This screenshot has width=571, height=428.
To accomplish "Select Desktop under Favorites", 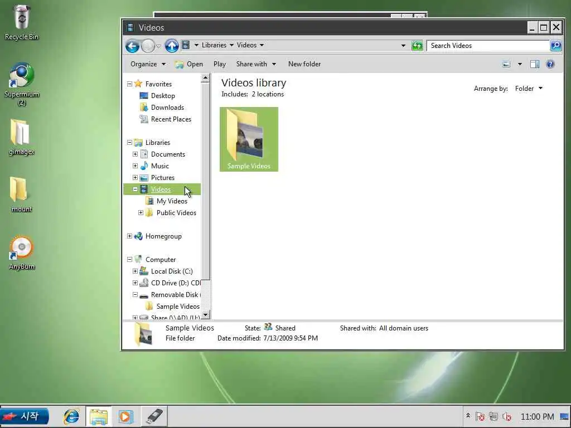I will (x=163, y=96).
